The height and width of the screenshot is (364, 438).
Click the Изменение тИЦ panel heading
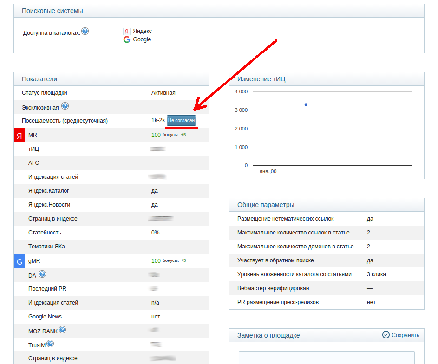tap(261, 79)
